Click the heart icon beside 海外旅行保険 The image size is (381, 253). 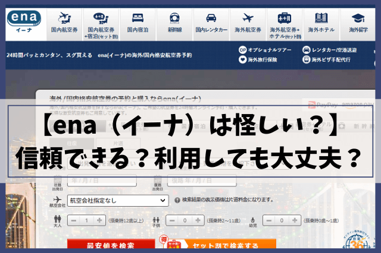click(x=242, y=59)
